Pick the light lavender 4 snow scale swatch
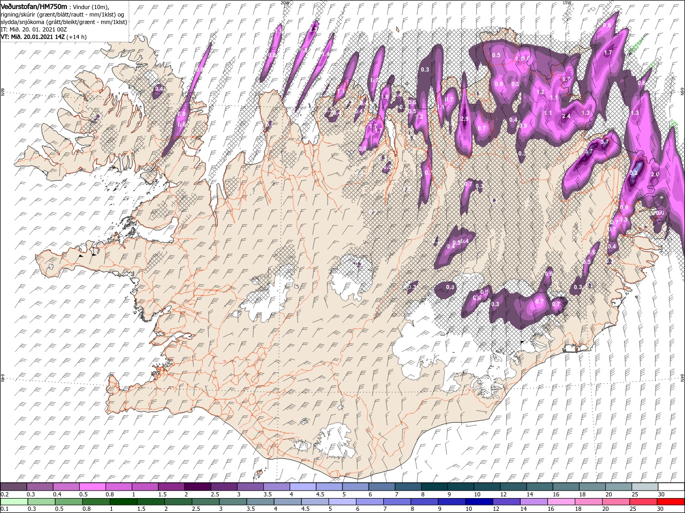The image size is (685, 513). click(303, 487)
